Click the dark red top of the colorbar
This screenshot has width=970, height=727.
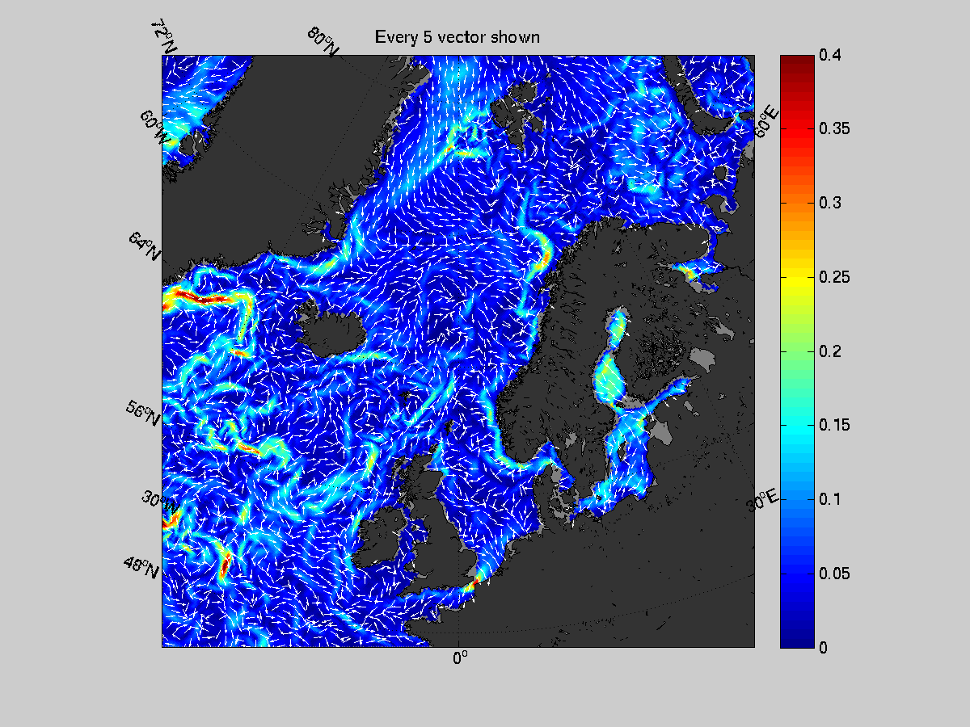[x=797, y=61]
